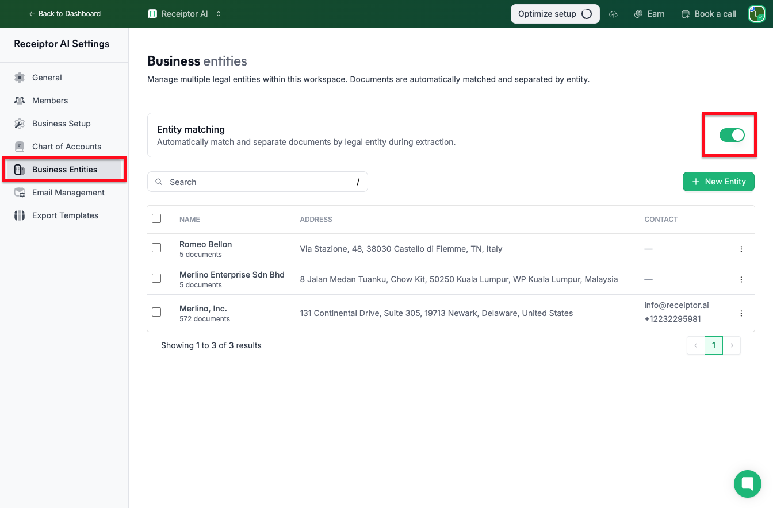Click the Business Entities building icon
Viewport: 773px width, 508px height.
coord(20,170)
